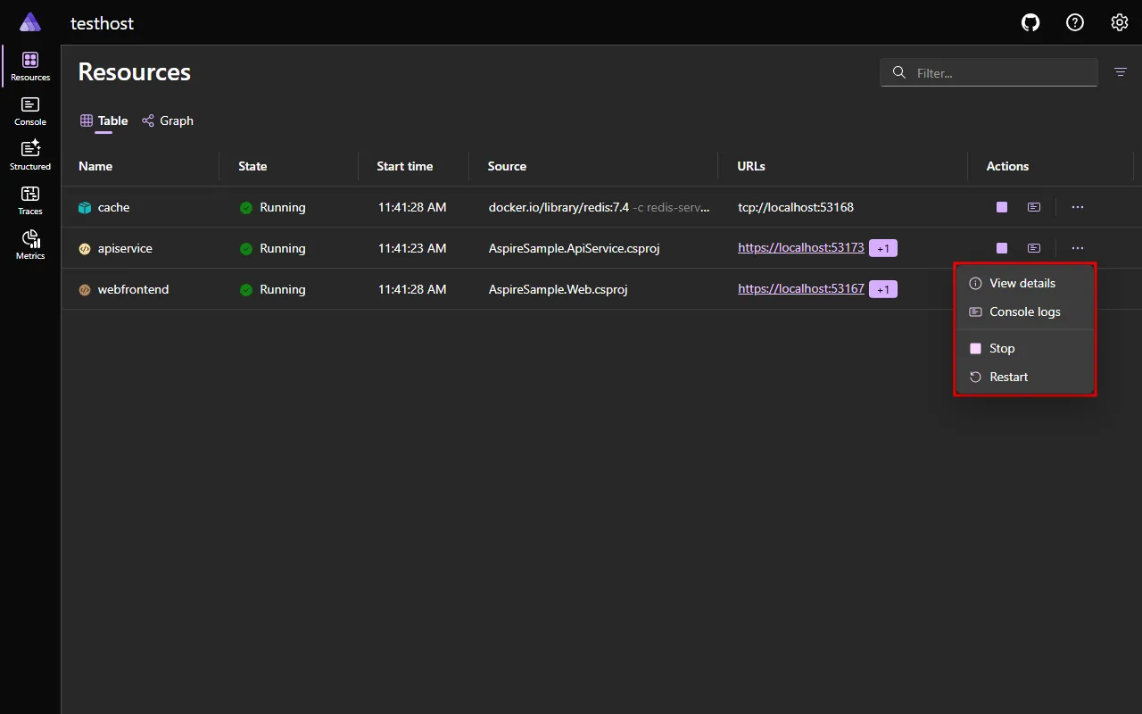Open the Traces page from the sidebar
The image size is (1142, 714).
tap(29, 199)
